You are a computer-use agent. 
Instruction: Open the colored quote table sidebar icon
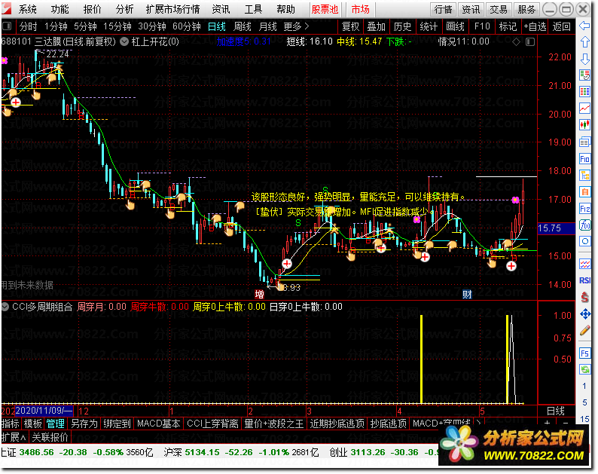pyautogui.click(x=584, y=92)
